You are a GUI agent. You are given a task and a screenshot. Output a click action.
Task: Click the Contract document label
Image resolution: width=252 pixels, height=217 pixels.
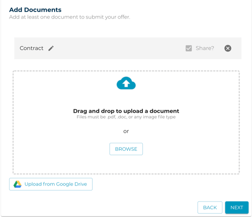click(x=32, y=48)
